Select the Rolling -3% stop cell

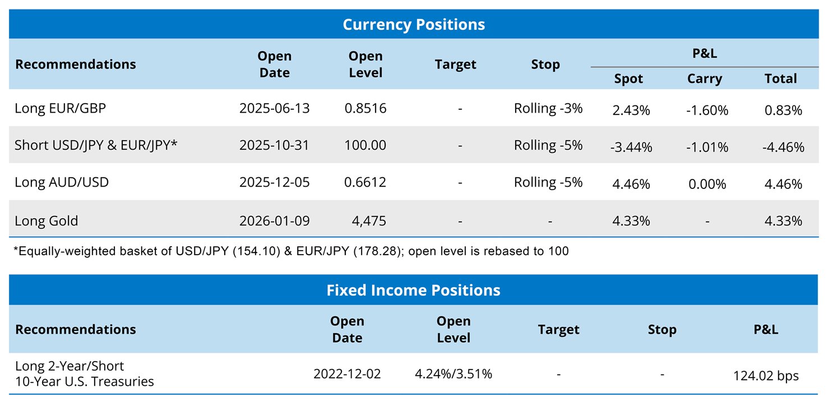click(x=548, y=108)
